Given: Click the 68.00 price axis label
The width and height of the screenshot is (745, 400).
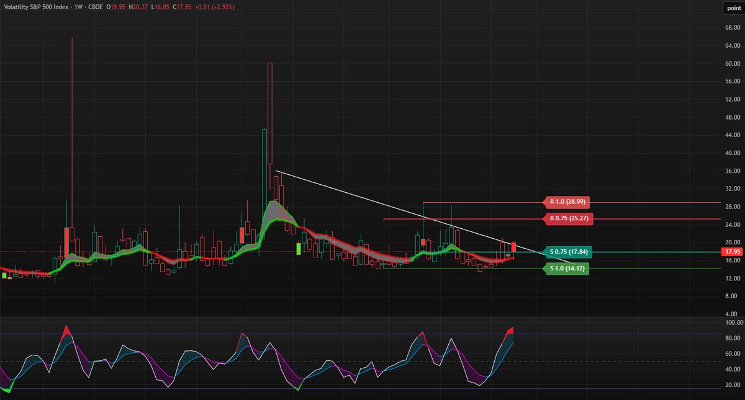Looking at the screenshot, I should (731, 27).
